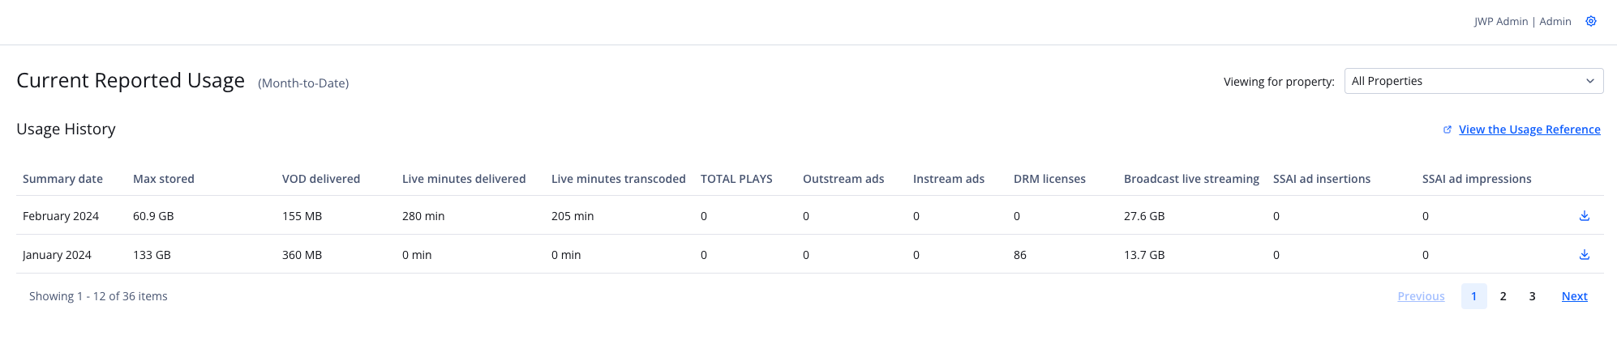Screen dimensions: 1617x348
Task: Expand property selector chevron arrow
Action: [x=1590, y=81]
